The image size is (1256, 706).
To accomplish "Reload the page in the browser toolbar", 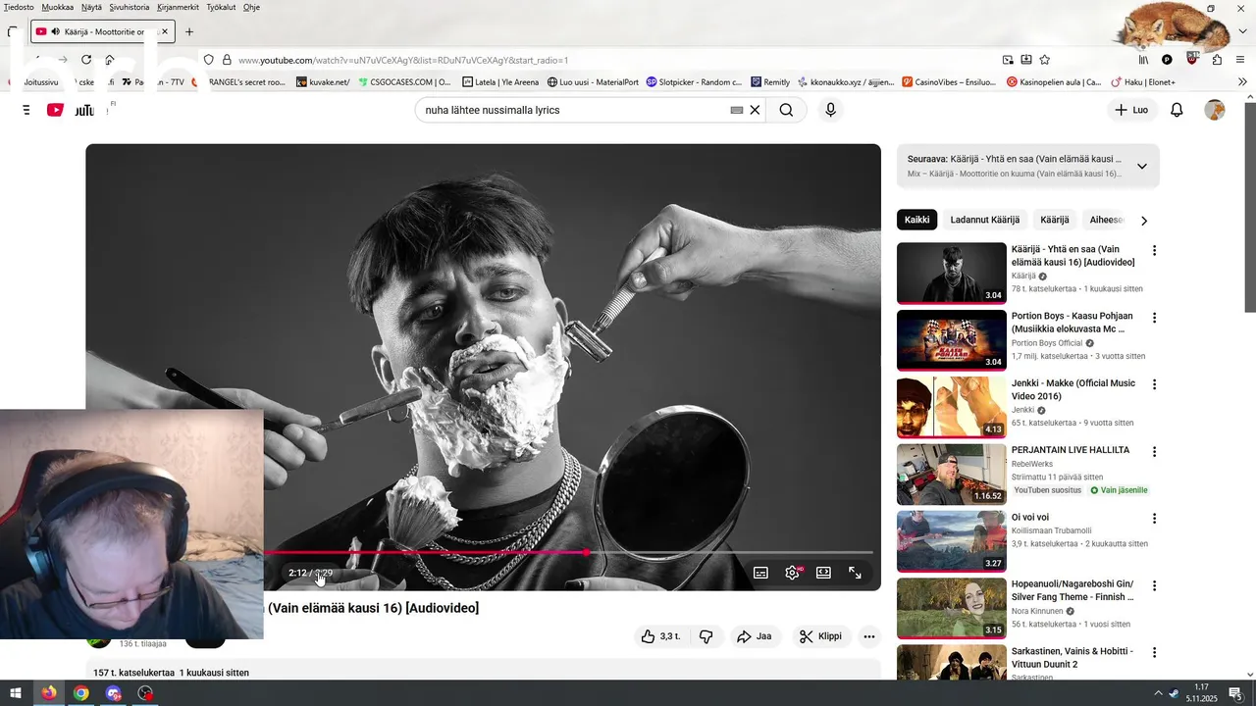I will (86, 60).
